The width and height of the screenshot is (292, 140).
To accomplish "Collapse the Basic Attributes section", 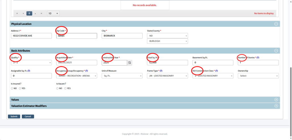I will pyautogui.click(x=276, y=51).
